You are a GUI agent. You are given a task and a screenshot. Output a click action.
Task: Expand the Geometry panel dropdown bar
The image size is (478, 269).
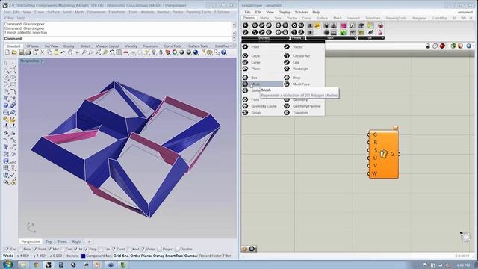point(265,38)
